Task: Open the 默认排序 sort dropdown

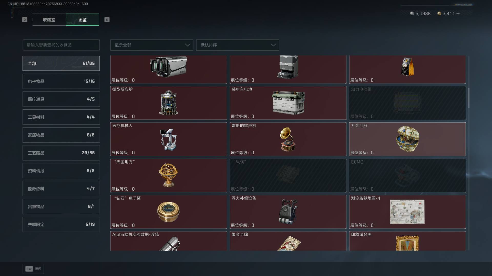Action: [x=238, y=45]
